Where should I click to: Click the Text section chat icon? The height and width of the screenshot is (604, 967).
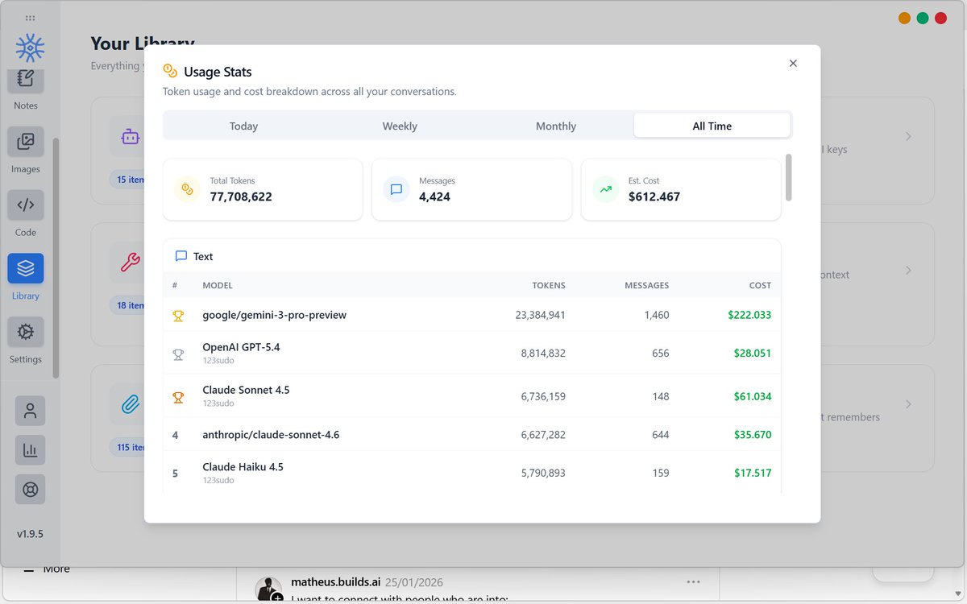pyautogui.click(x=181, y=256)
